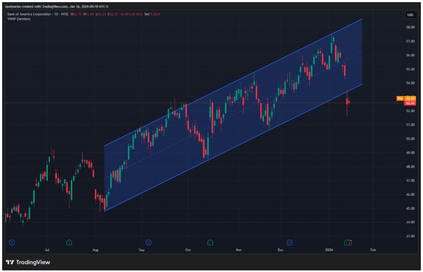Click the open value O52.72
This screenshot has width=423, height=272.
76,14
